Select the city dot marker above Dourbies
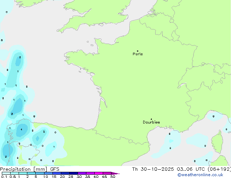This screenshot has height=178, width=231. 151,119
